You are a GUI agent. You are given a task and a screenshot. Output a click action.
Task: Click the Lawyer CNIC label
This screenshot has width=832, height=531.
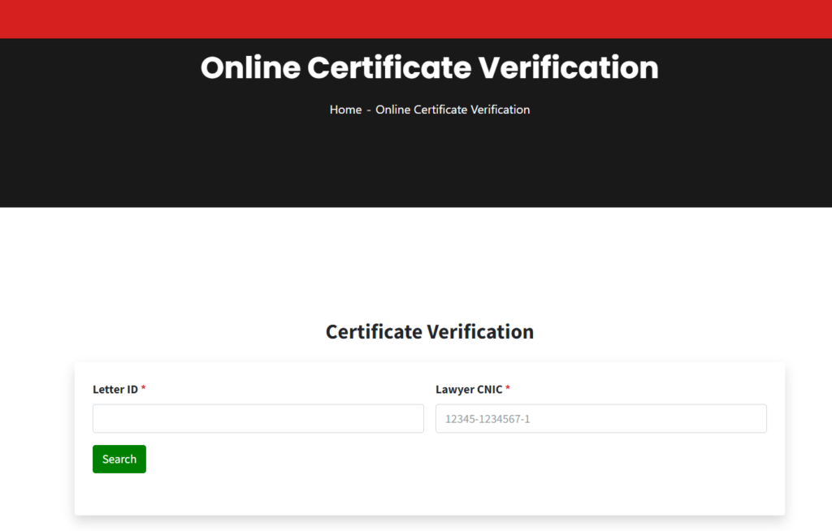pos(467,390)
